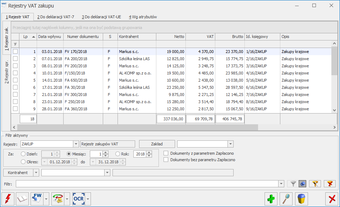
Task: Select the cell Szkółka leśna LAS row 2
Action: (137, 59)
